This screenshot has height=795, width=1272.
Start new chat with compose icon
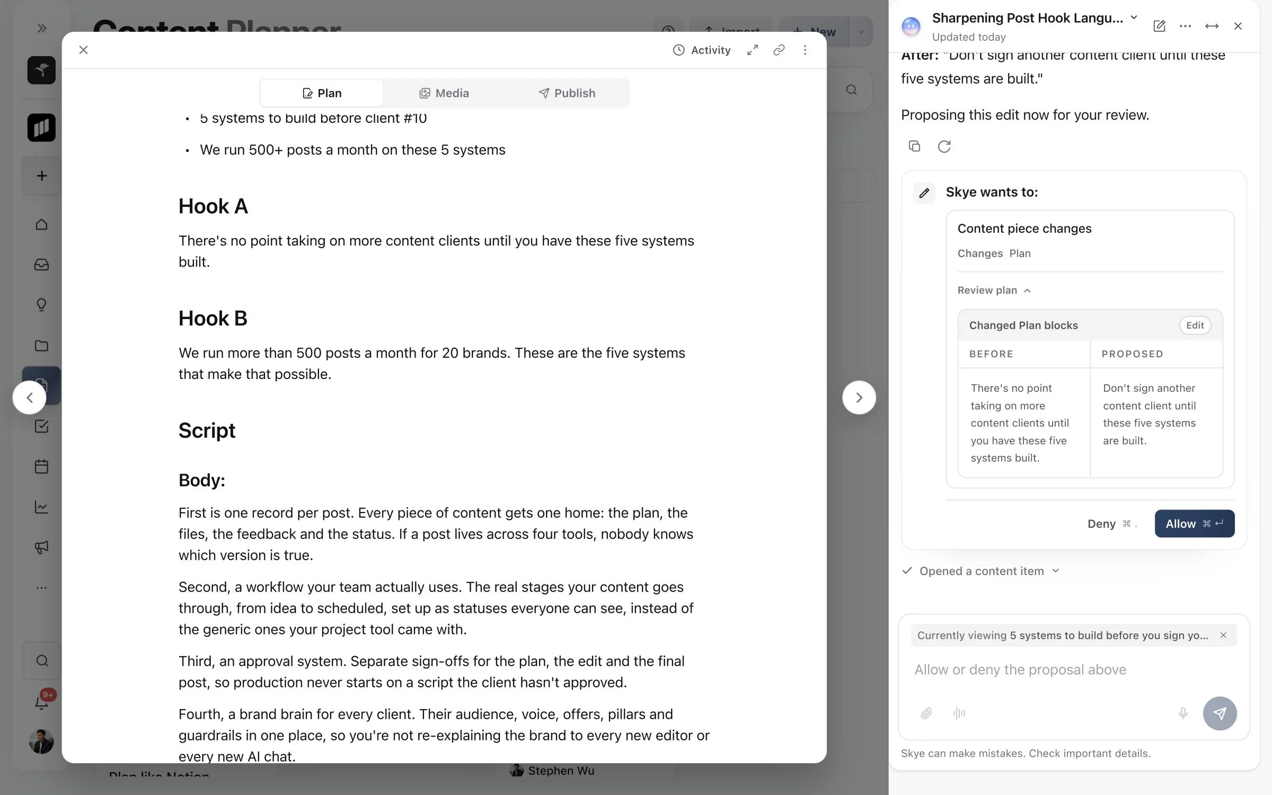1159,26
